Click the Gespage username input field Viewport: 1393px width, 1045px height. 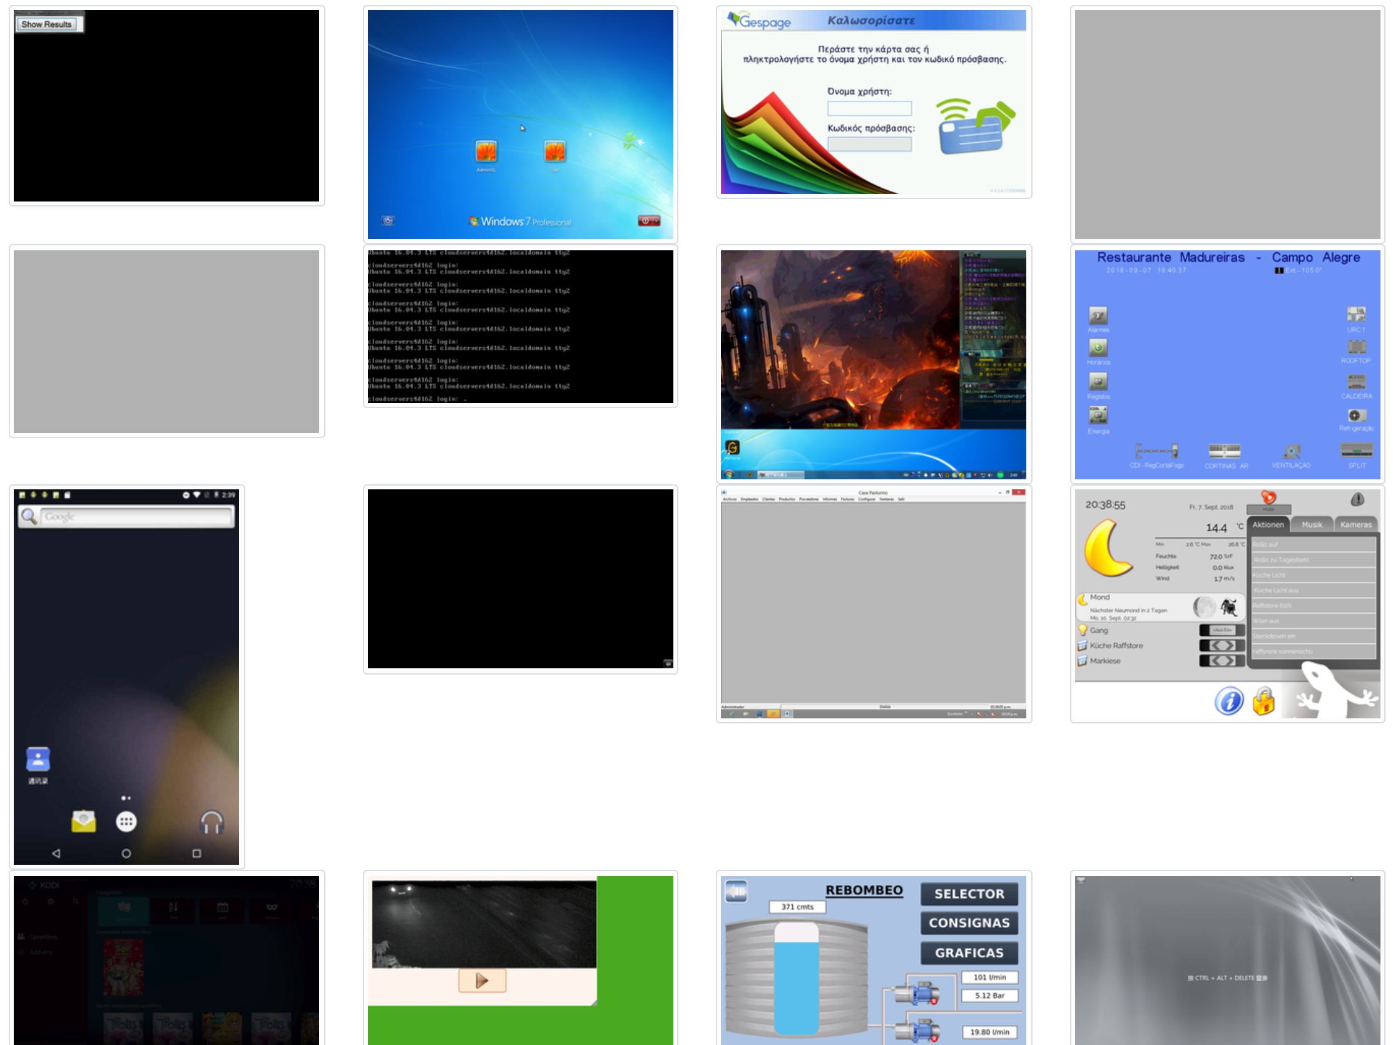click(869, 108)
